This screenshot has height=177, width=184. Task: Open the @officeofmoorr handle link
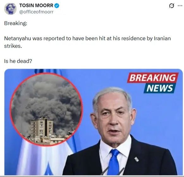[x=36, y=12]
